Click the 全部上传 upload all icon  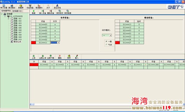[x=43, y=57]
